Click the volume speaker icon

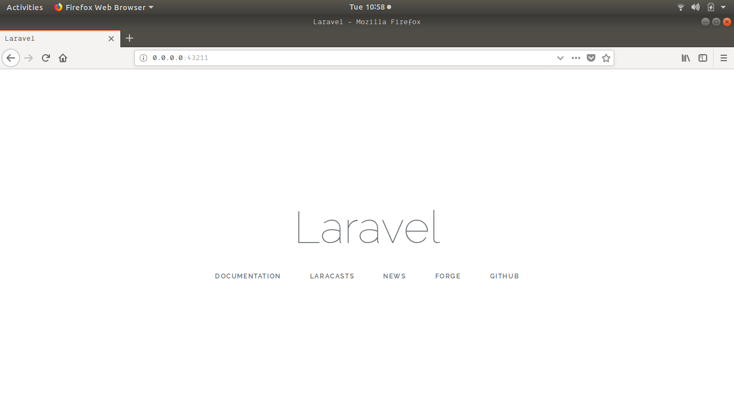[x=695, y=8]
